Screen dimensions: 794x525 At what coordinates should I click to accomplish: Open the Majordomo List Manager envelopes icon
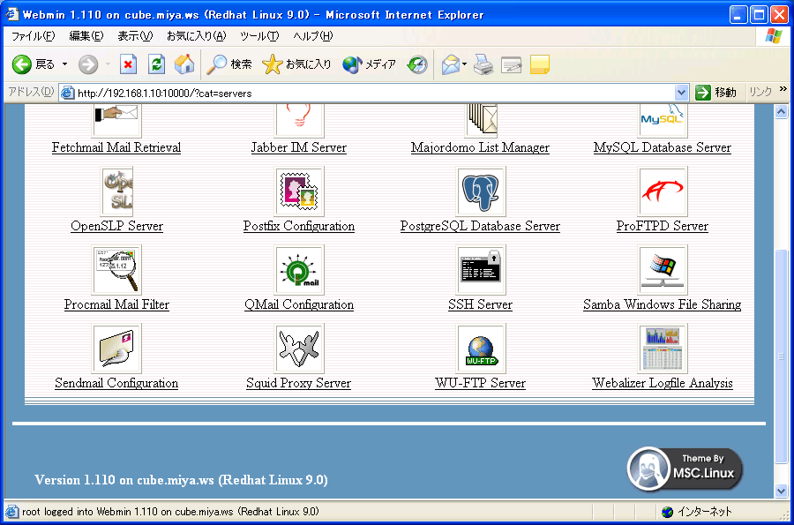pos(481,119)
